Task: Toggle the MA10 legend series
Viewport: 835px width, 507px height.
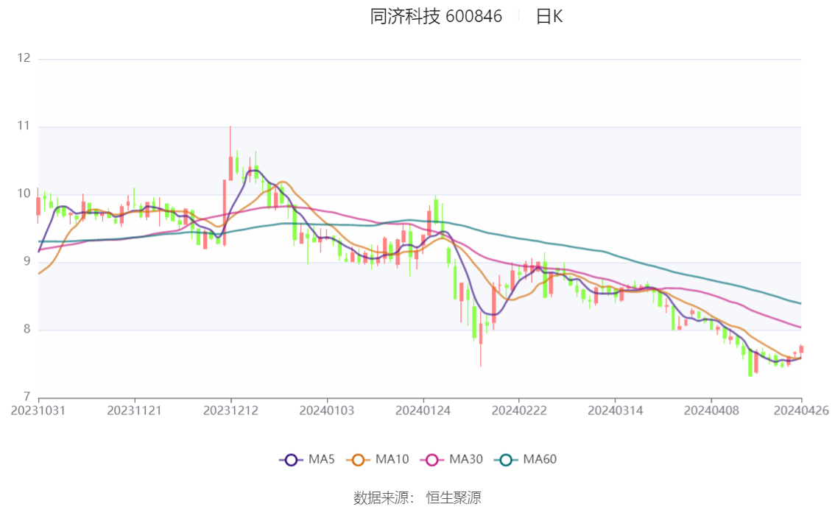Action: coord(378,460)
